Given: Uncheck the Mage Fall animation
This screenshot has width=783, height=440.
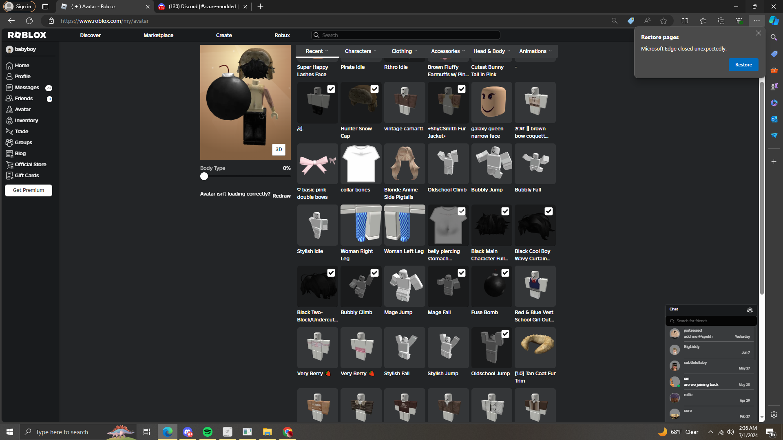Looking at the screenshot, I should [461, 273].
